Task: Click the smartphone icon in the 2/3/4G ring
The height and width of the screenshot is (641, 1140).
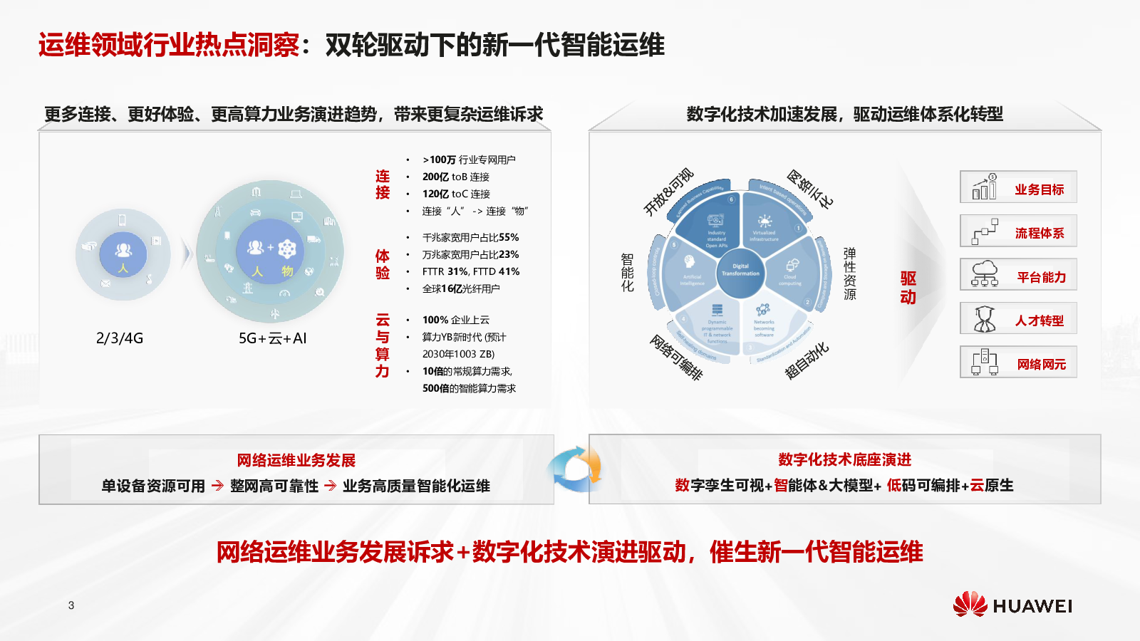Action: pos(123,219)
